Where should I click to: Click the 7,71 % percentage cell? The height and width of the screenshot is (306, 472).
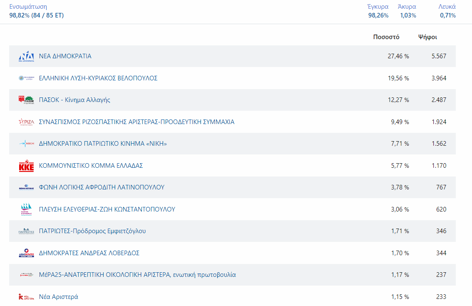[400, 144]
